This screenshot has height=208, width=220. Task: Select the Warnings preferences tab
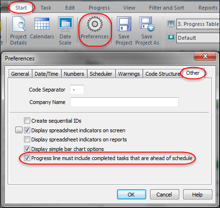tap(129, 74)
